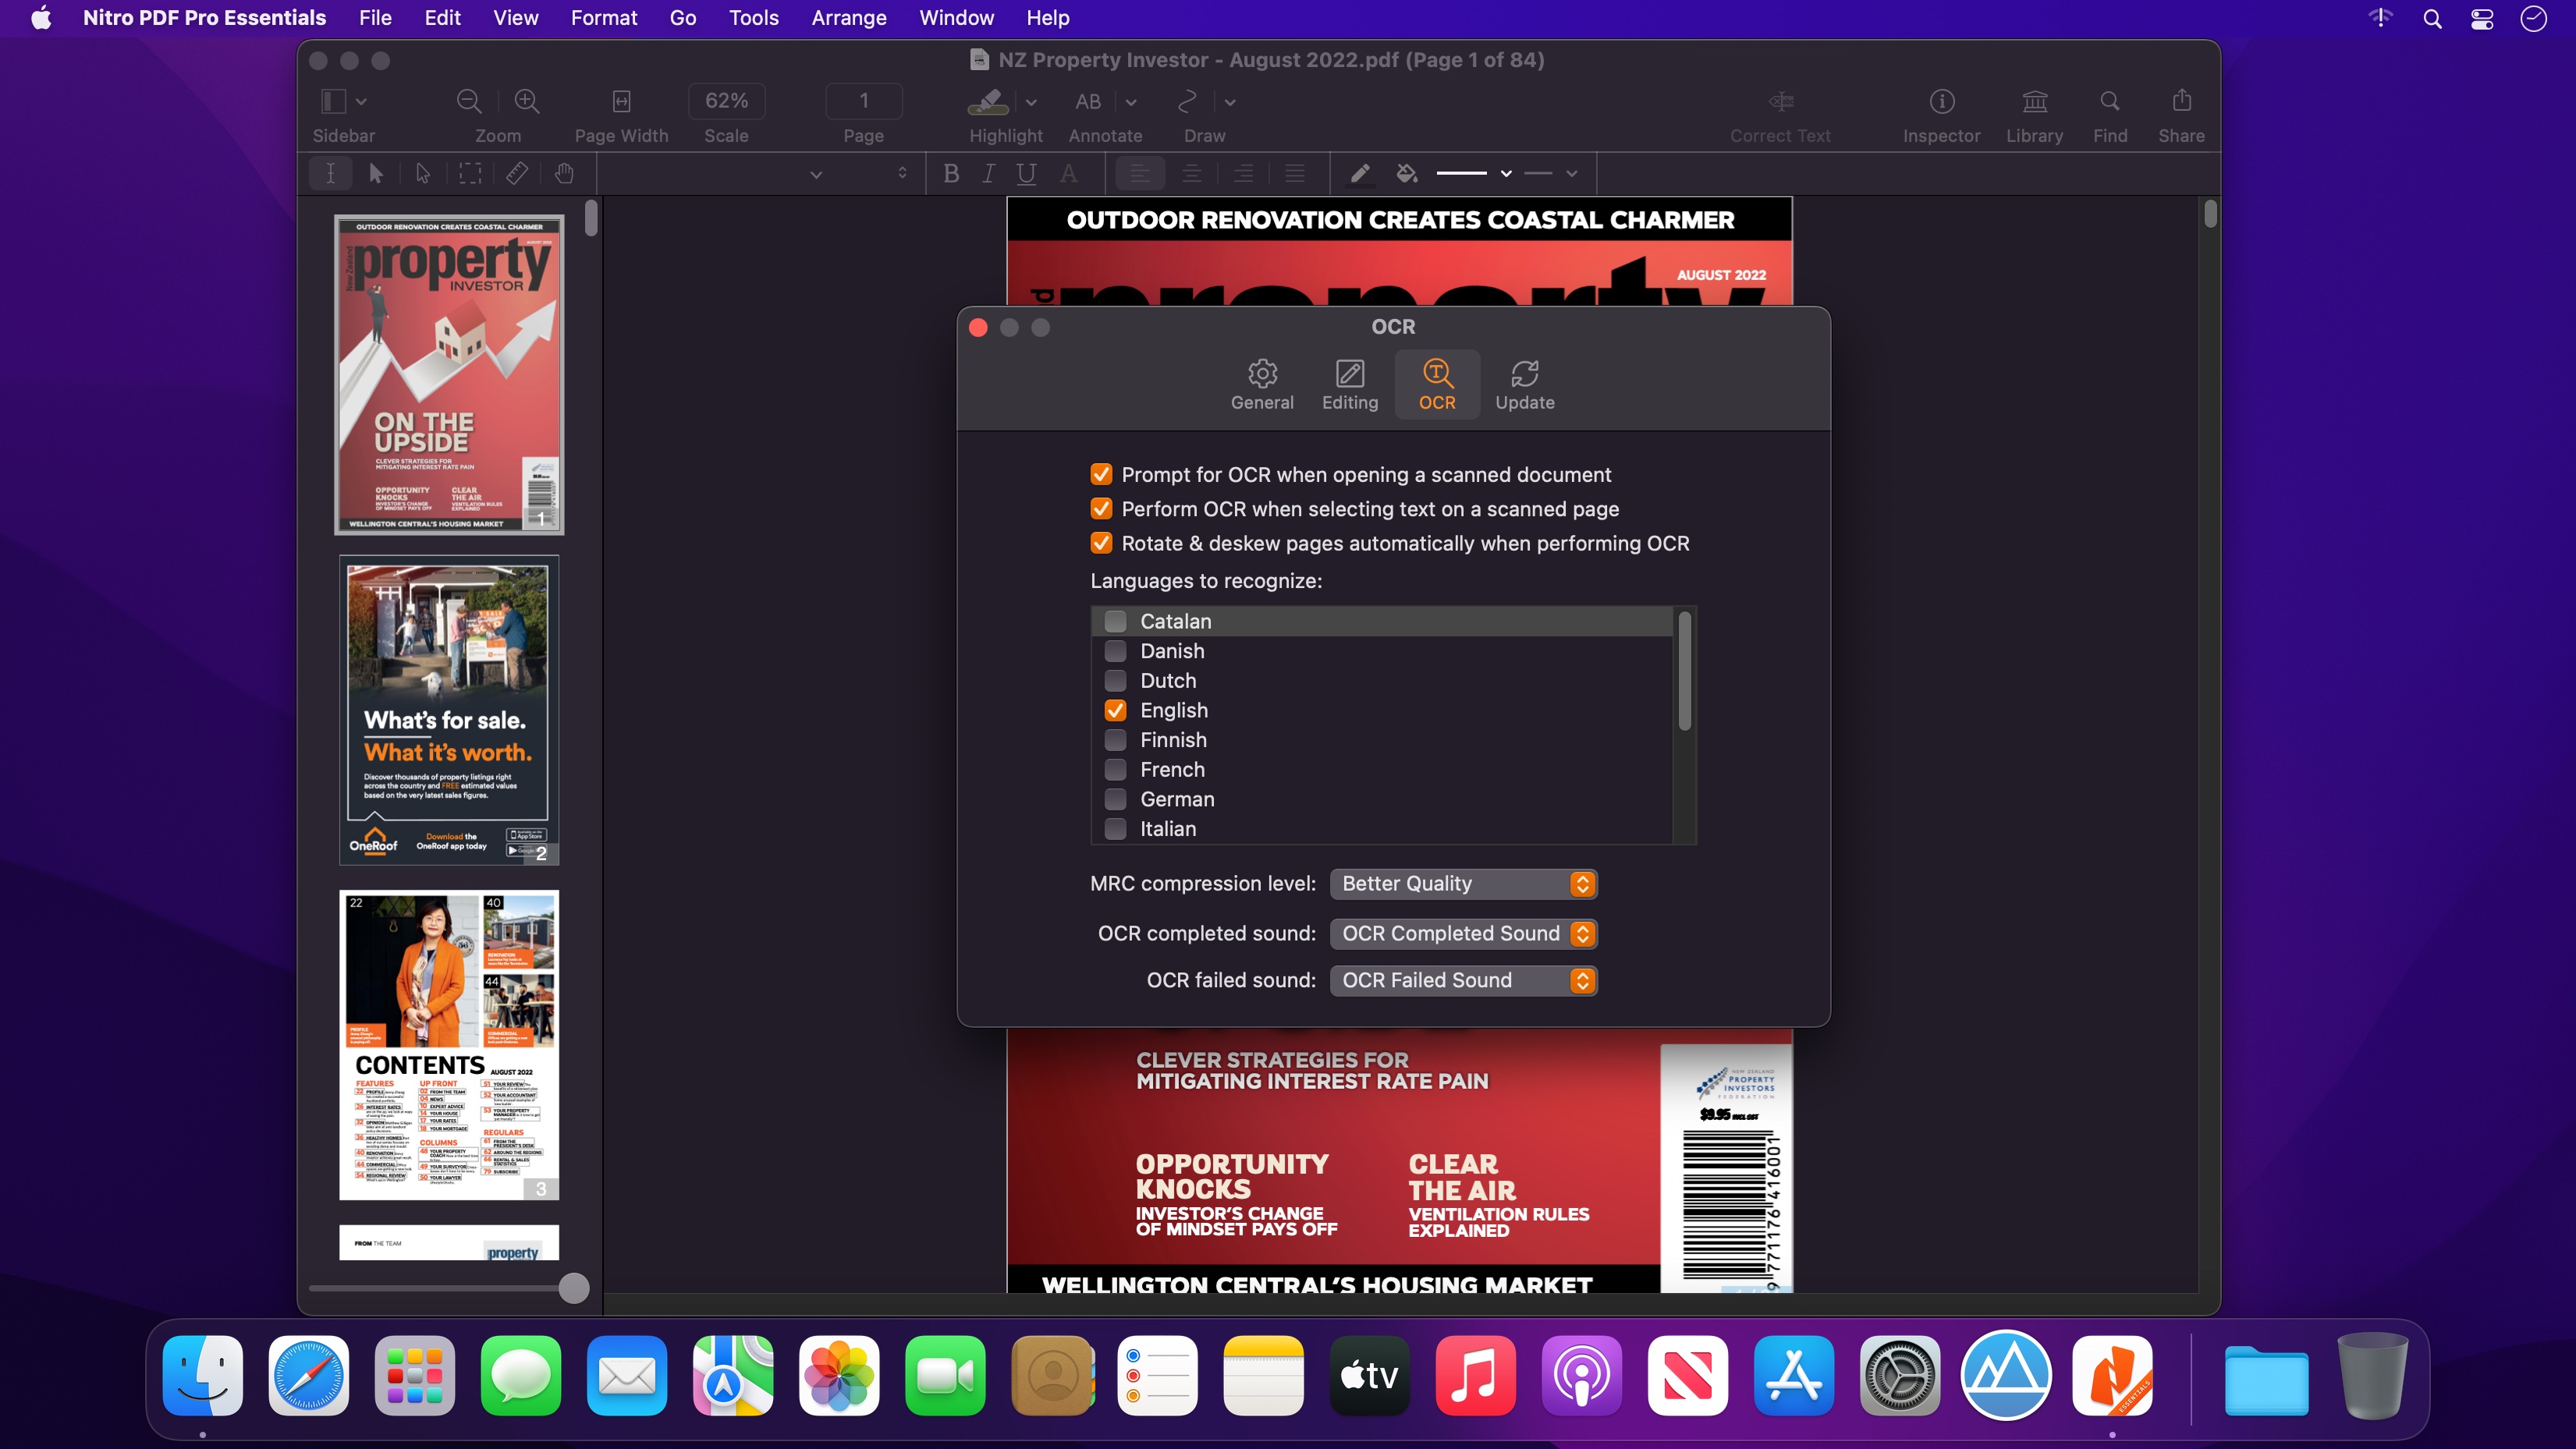The width and height of the screenshot is (2576, 1449).
Task: Click the justify text alignment icon
Action: 1295,173
